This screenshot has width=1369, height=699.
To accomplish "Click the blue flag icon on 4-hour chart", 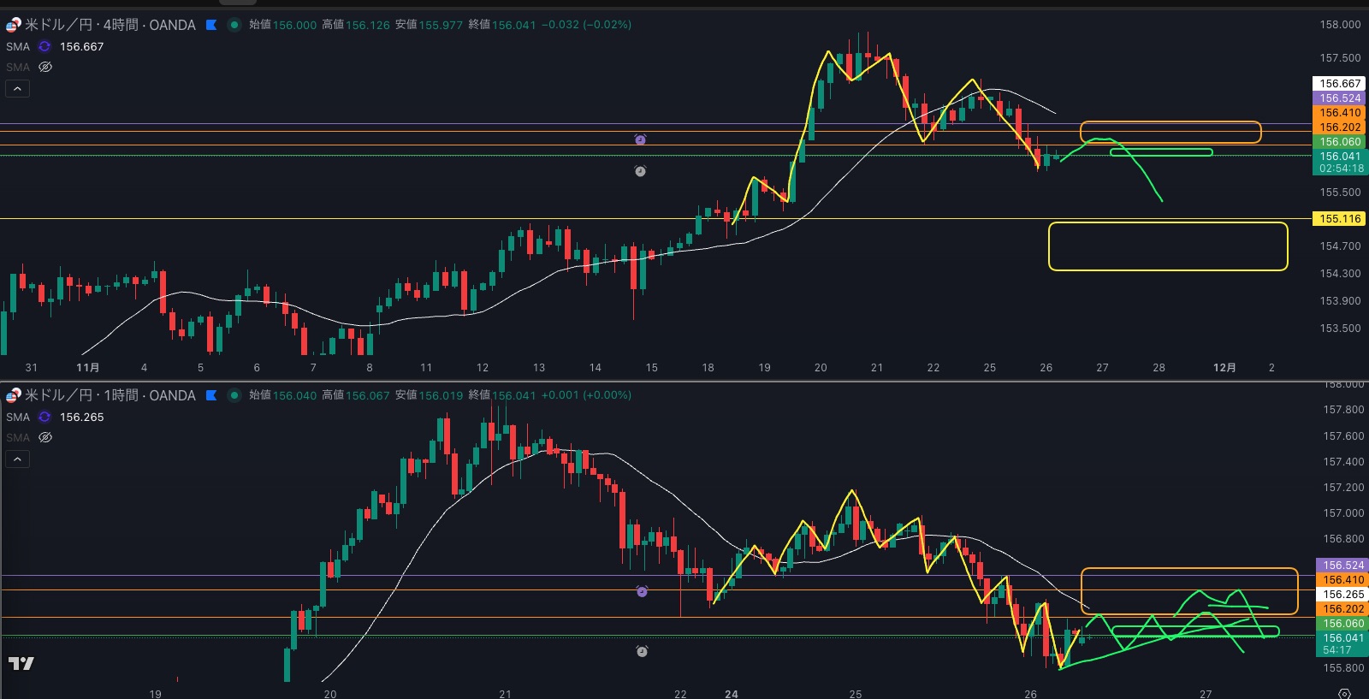I will (x=211, y=25).
